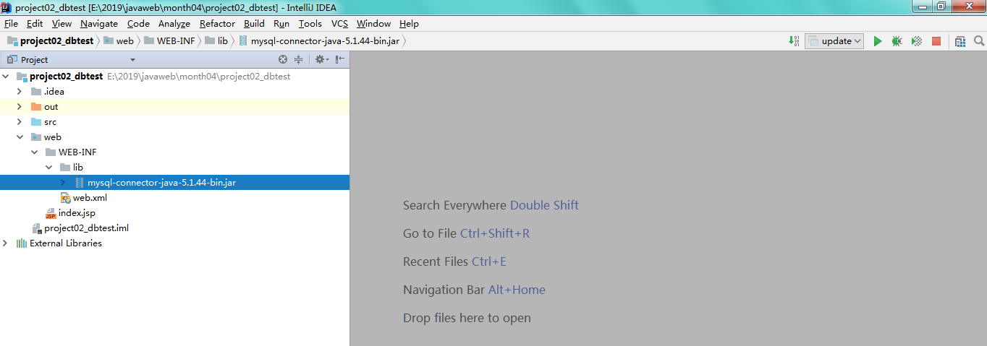Click the Project view icon in panel header

12,60
